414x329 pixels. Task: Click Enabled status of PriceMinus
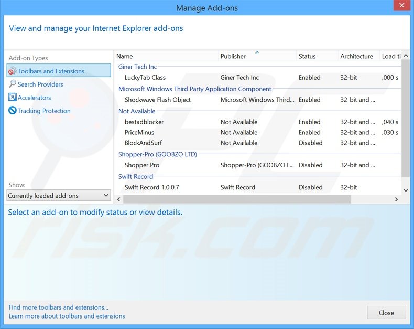tap(309, 132)
